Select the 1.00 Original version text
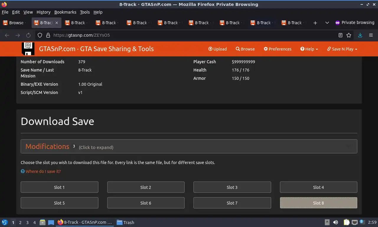This screenshot has width=378, height=227. click(x=90, y=84)
